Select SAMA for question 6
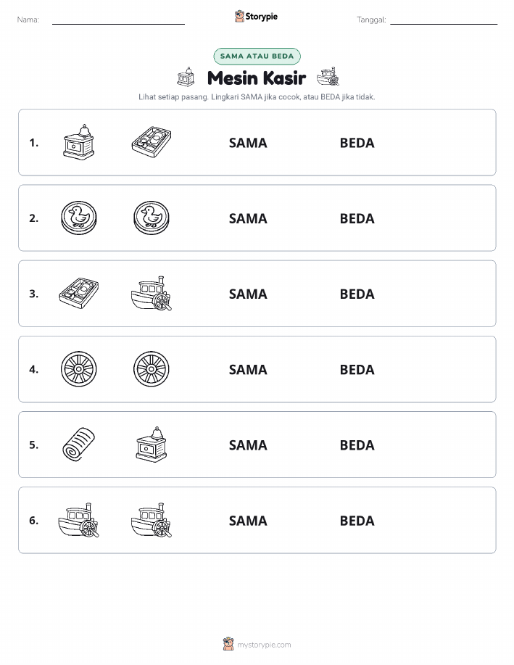This screenshot has width=514, height=665. pyautogui.click(x=248, y=521)
